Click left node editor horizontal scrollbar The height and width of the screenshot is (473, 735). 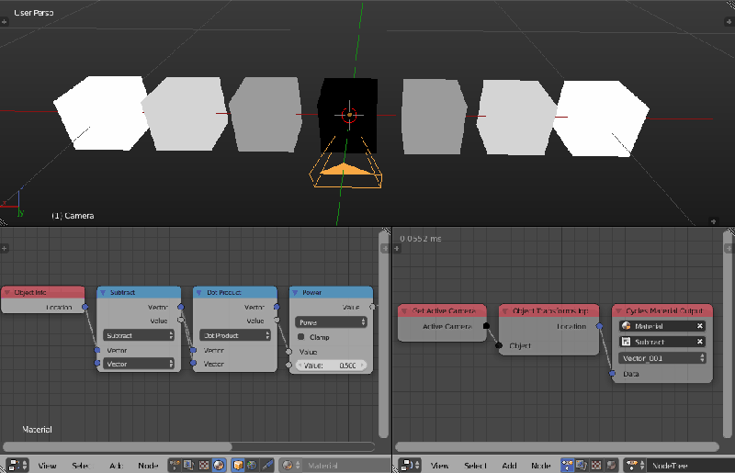pos(118,446)
